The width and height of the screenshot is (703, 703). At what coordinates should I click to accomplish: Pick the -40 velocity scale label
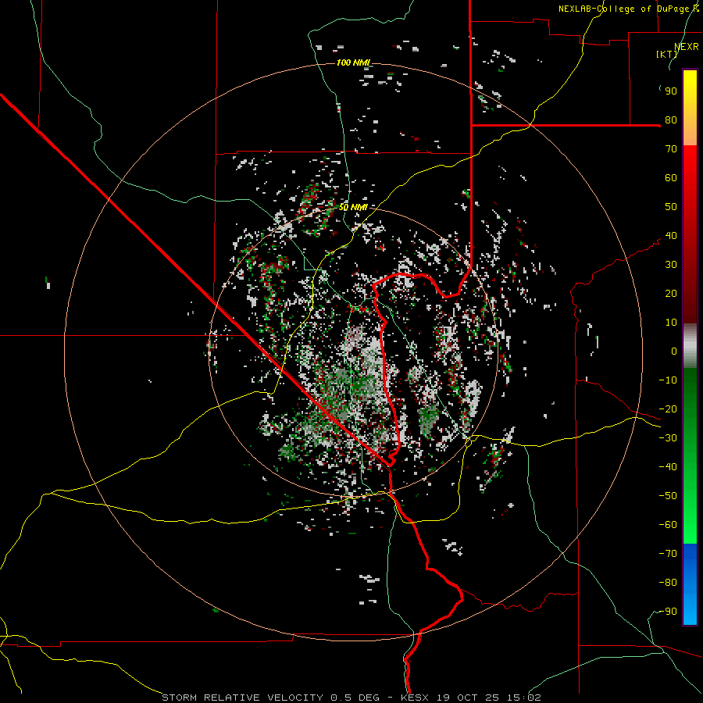668,467
